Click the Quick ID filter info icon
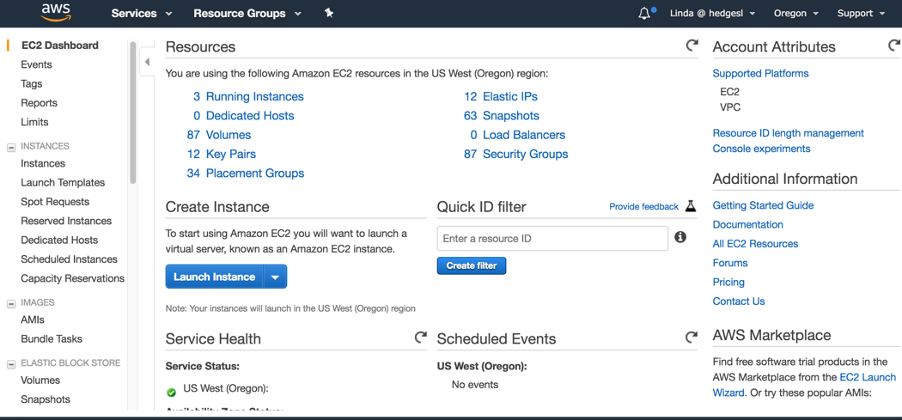 [x=680, y=237]
